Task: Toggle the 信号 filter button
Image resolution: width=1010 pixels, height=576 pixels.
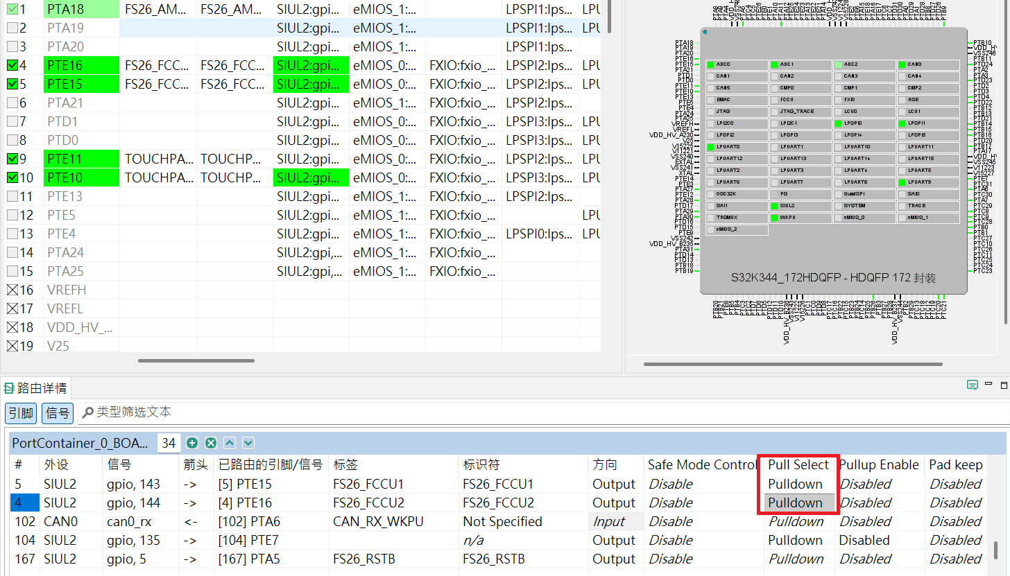Action: click(58, 413)
